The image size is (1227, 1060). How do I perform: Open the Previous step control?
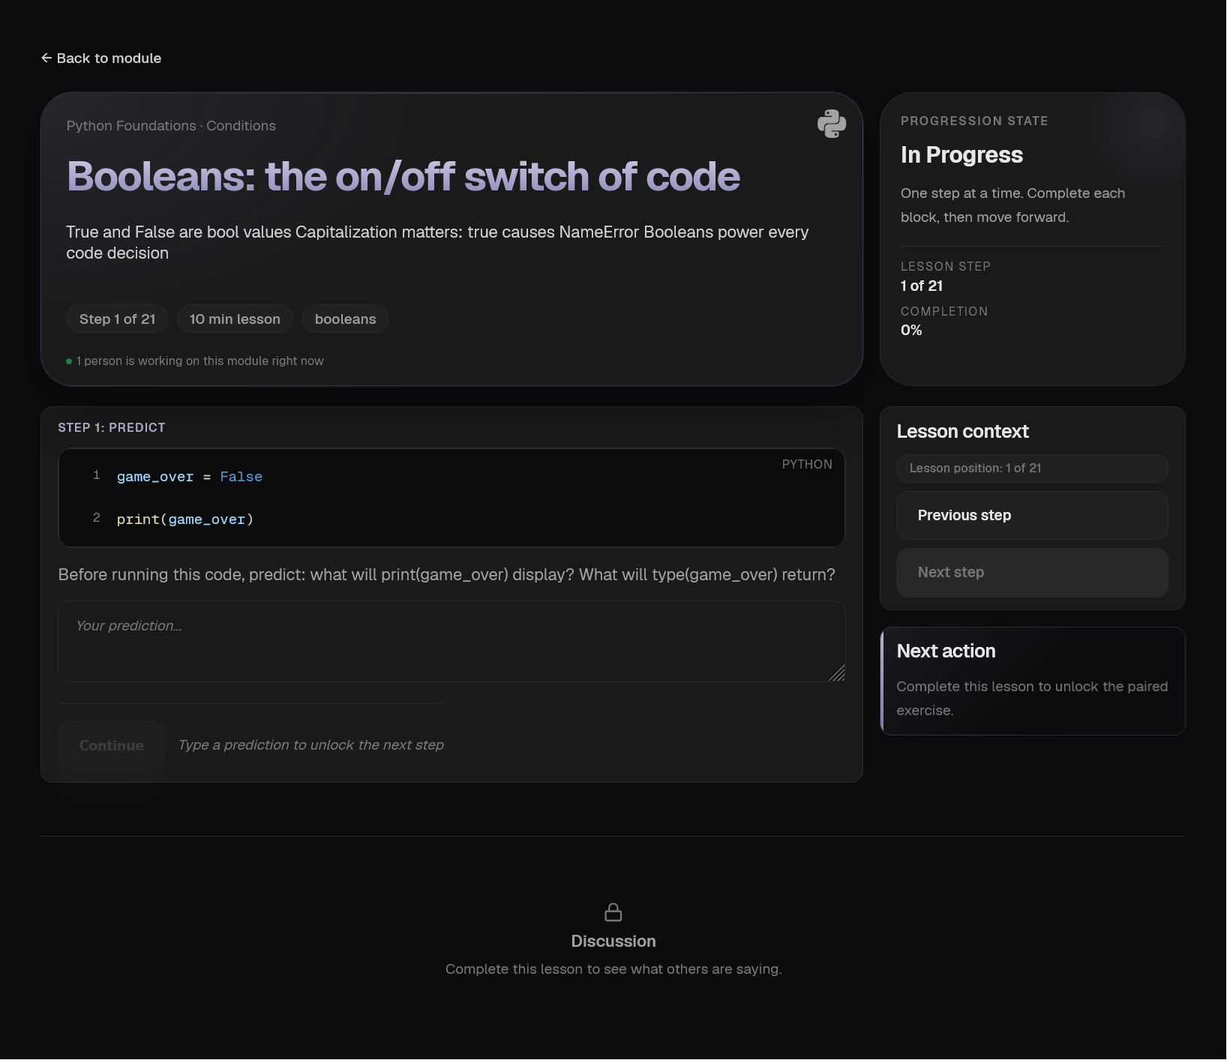(x=1032, y=515)
